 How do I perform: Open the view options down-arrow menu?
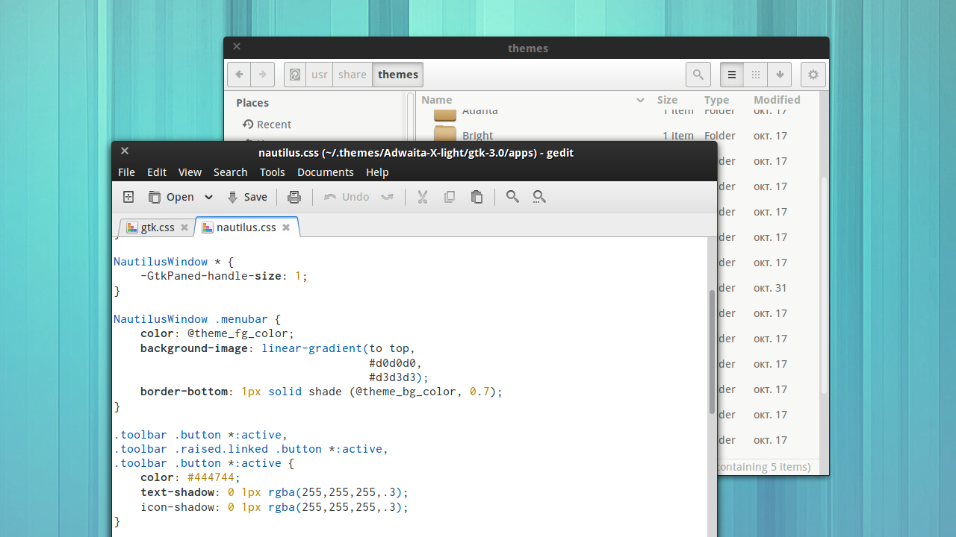(x=779, y=75)
